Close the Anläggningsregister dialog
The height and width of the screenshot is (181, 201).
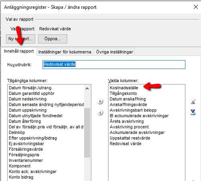(x=196, y=7)
